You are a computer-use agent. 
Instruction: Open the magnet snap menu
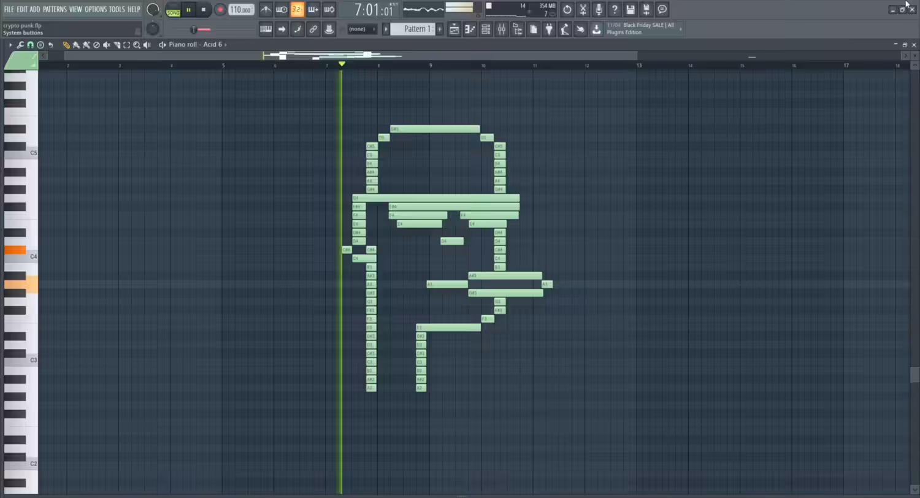[x=30, y=45]
